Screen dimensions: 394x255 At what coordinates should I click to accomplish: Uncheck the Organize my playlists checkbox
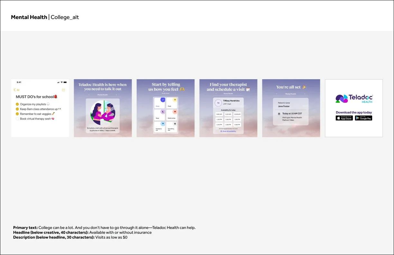coord(17,104)
